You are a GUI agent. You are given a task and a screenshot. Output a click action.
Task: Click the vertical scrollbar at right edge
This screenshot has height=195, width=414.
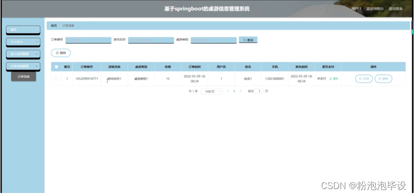point(412,28)
